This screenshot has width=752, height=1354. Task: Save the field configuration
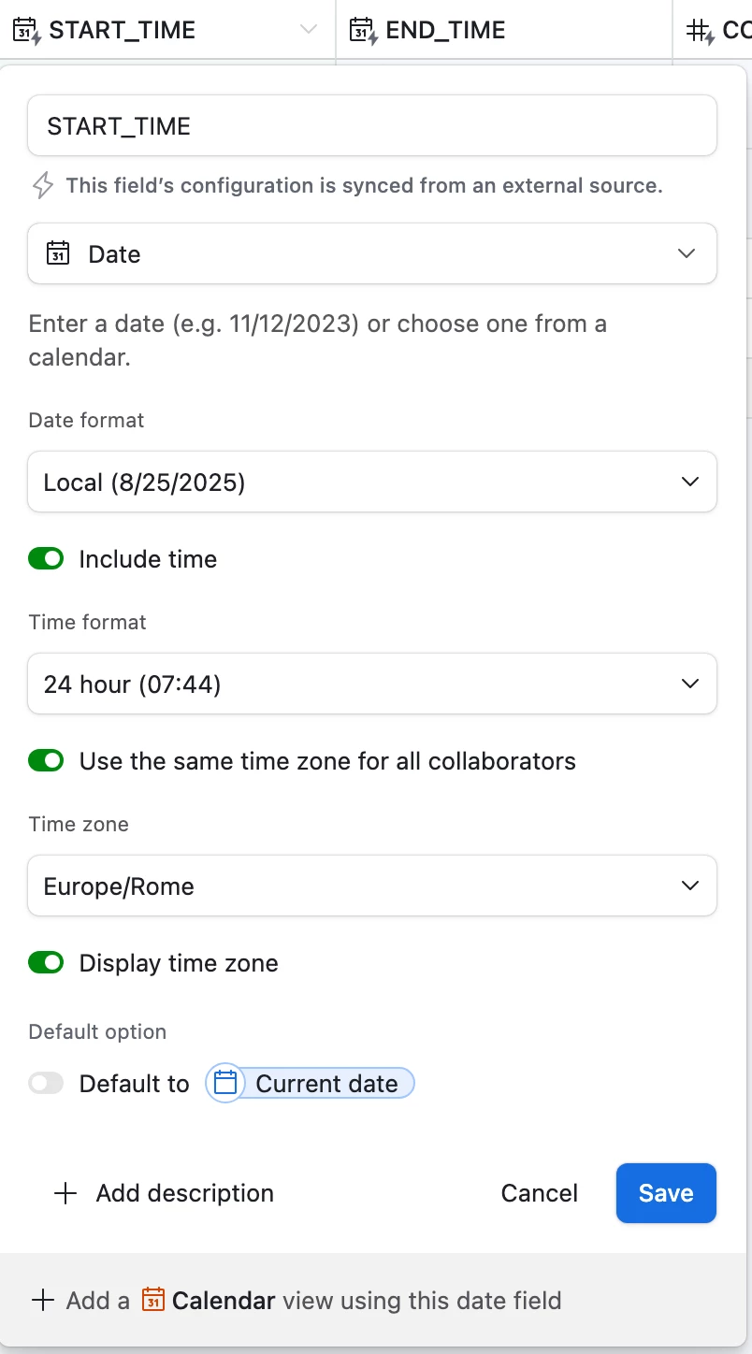666,1193
